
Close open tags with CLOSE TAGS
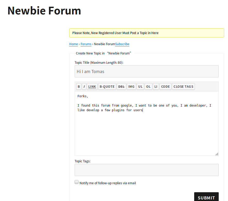pos(183,86)
